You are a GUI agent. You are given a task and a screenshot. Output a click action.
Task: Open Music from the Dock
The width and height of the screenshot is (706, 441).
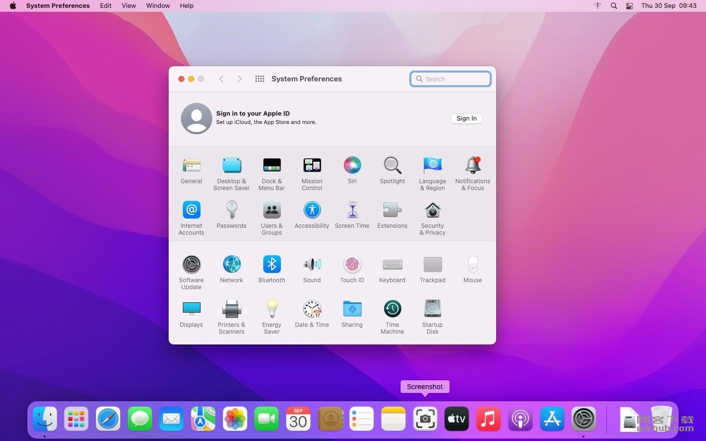click(x=488, y=419)
